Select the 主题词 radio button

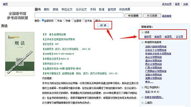point(73,20)
